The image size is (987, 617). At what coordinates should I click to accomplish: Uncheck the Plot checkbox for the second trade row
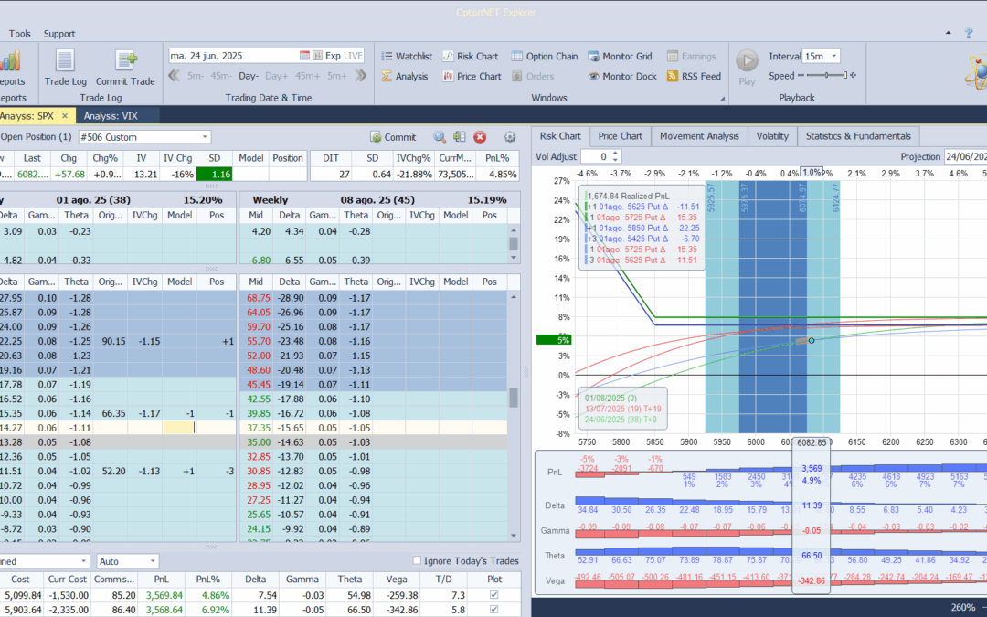click(x=493, y=610)
